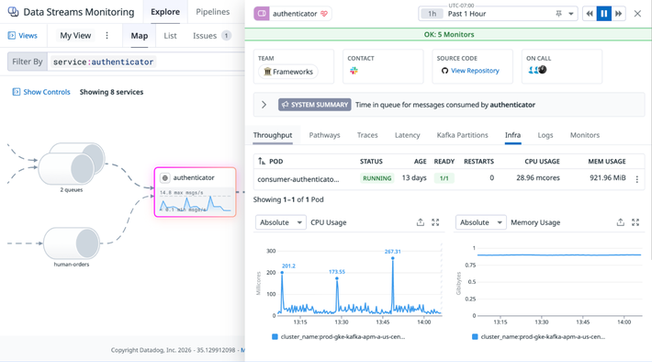This screenshot has width=652, height=362.
Task: Open the My View options kebab menu
Action: (x=107, y=36)
